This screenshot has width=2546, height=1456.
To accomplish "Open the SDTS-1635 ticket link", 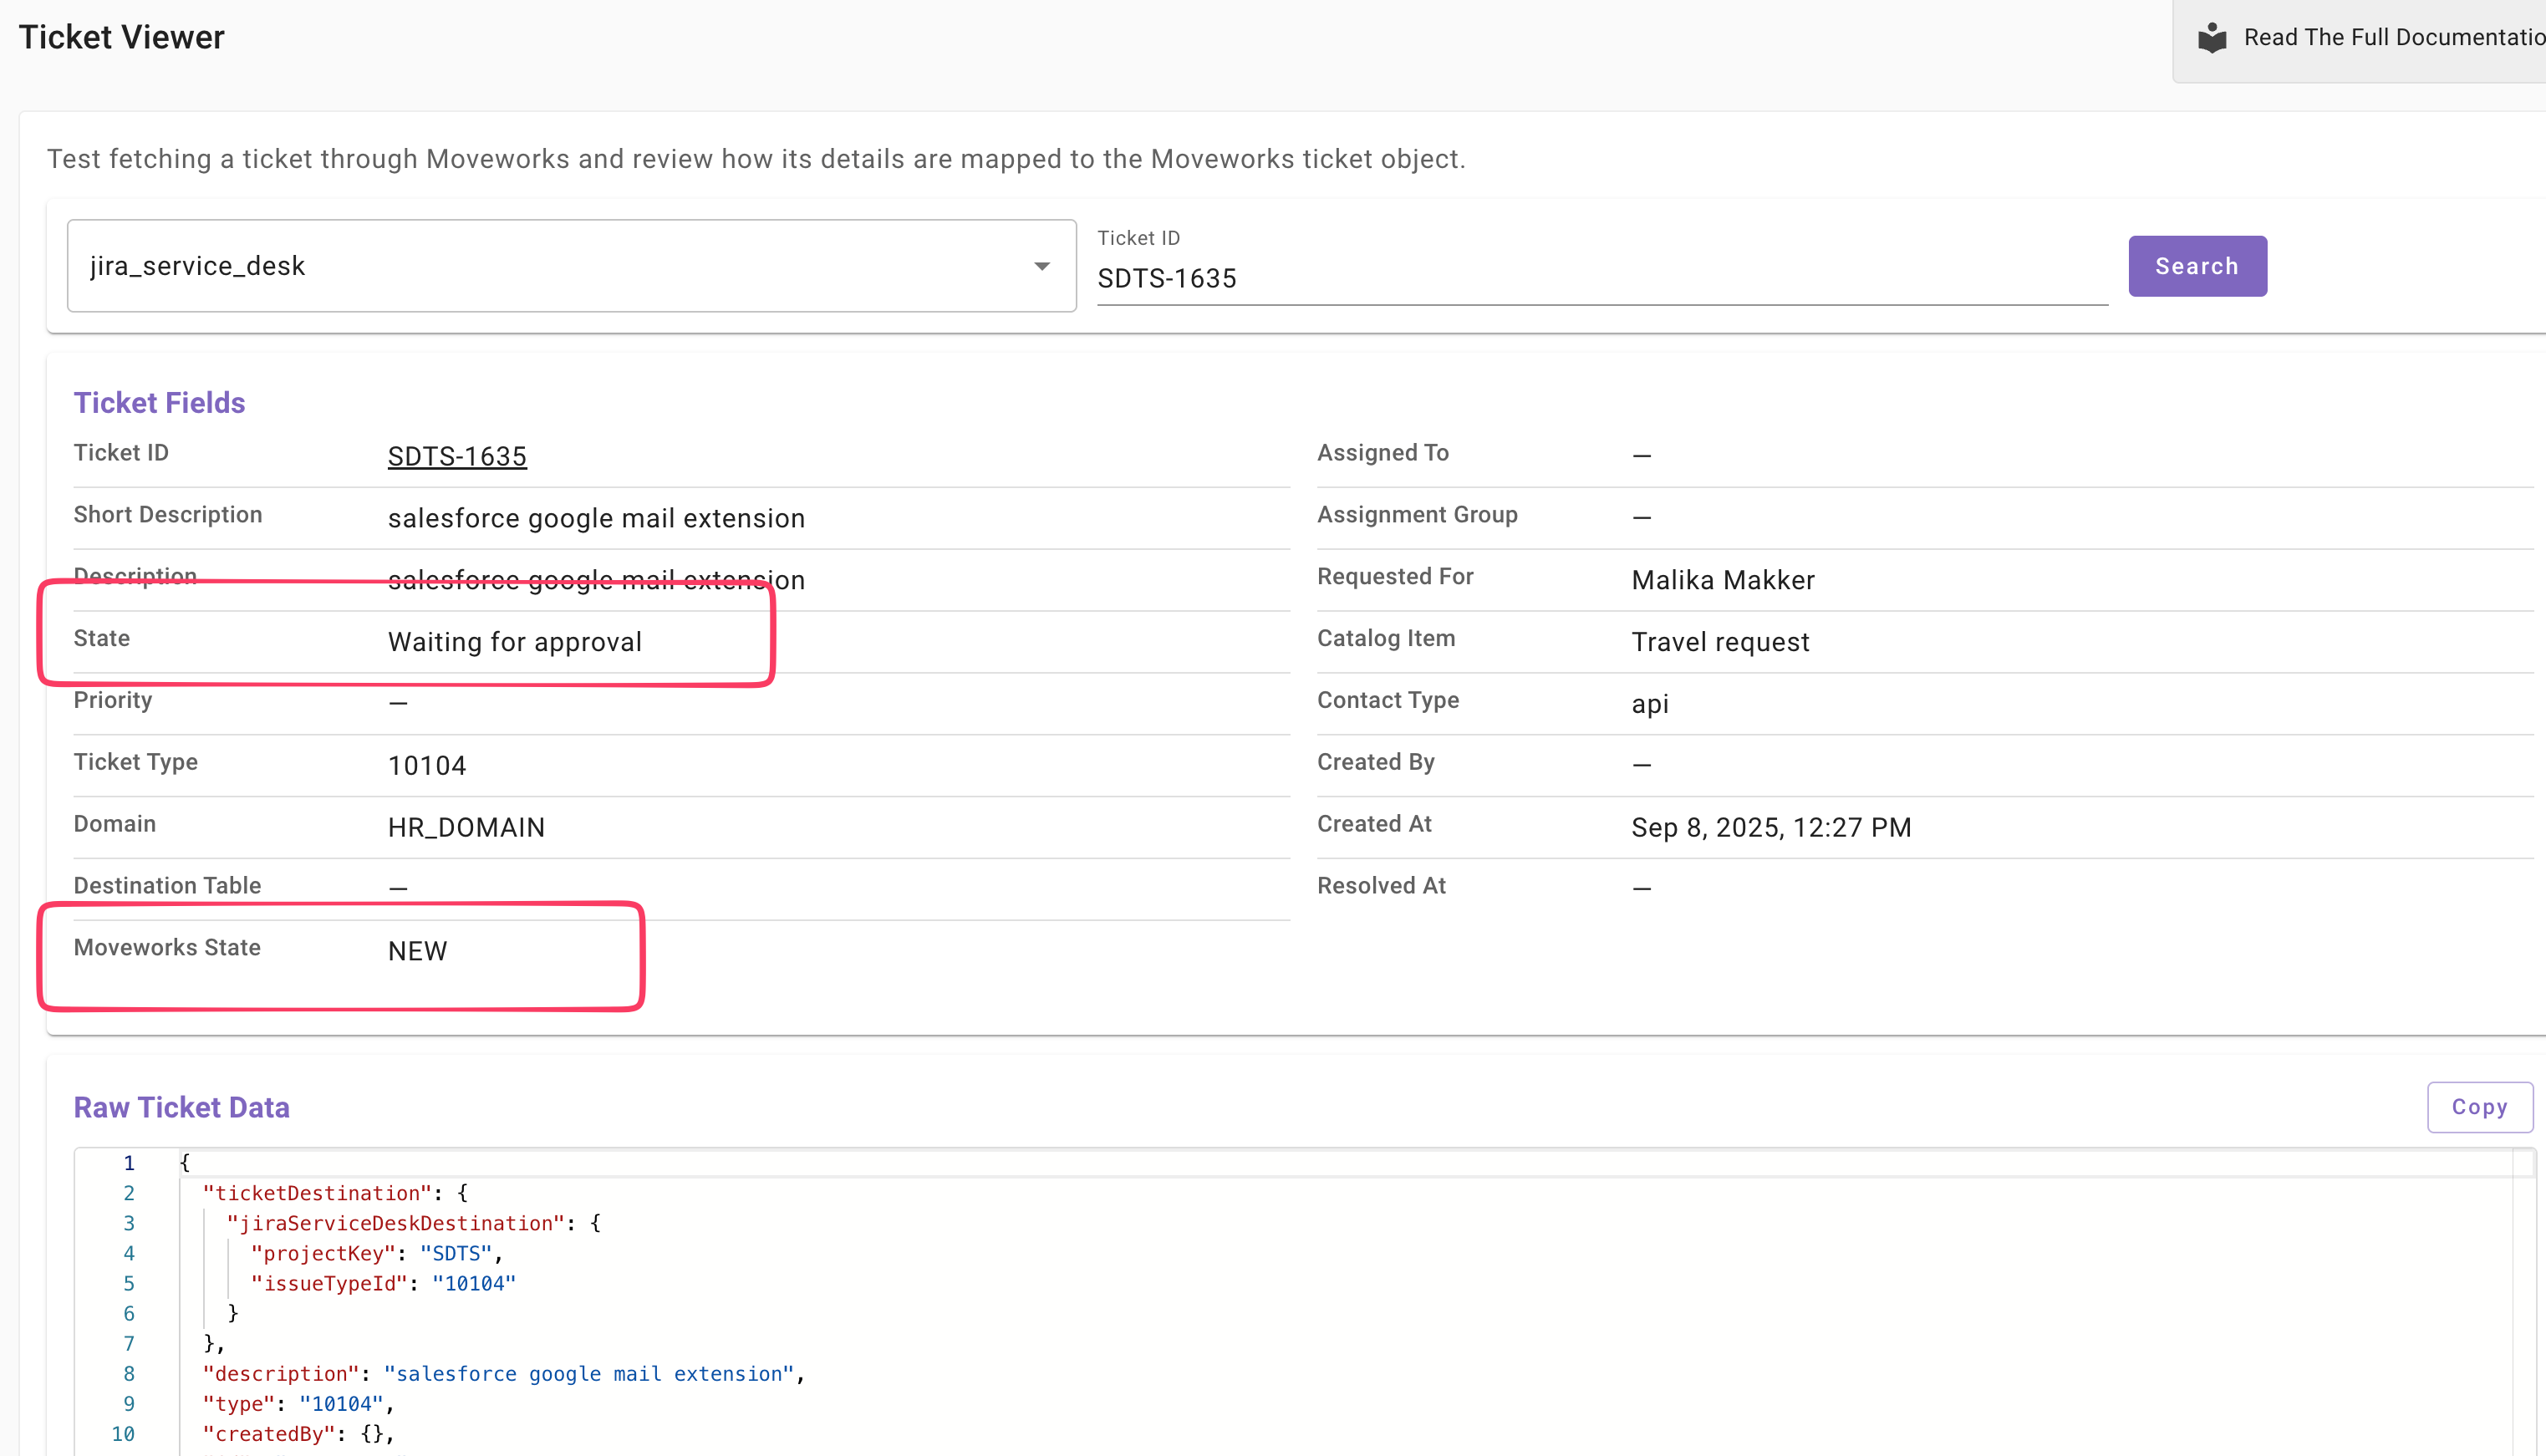I will tap(457, 456).
